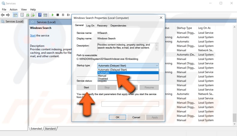
Task: Click the Windows Search heading in extended pane
Action: (41, 28)
